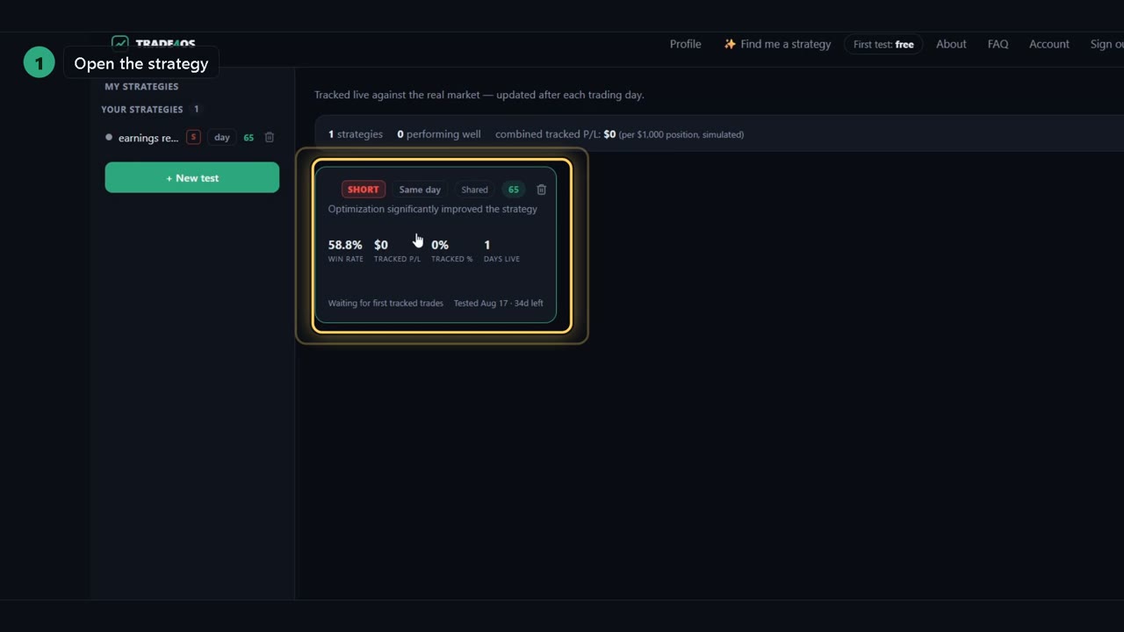Click the 1 days live value

[487, 245]
